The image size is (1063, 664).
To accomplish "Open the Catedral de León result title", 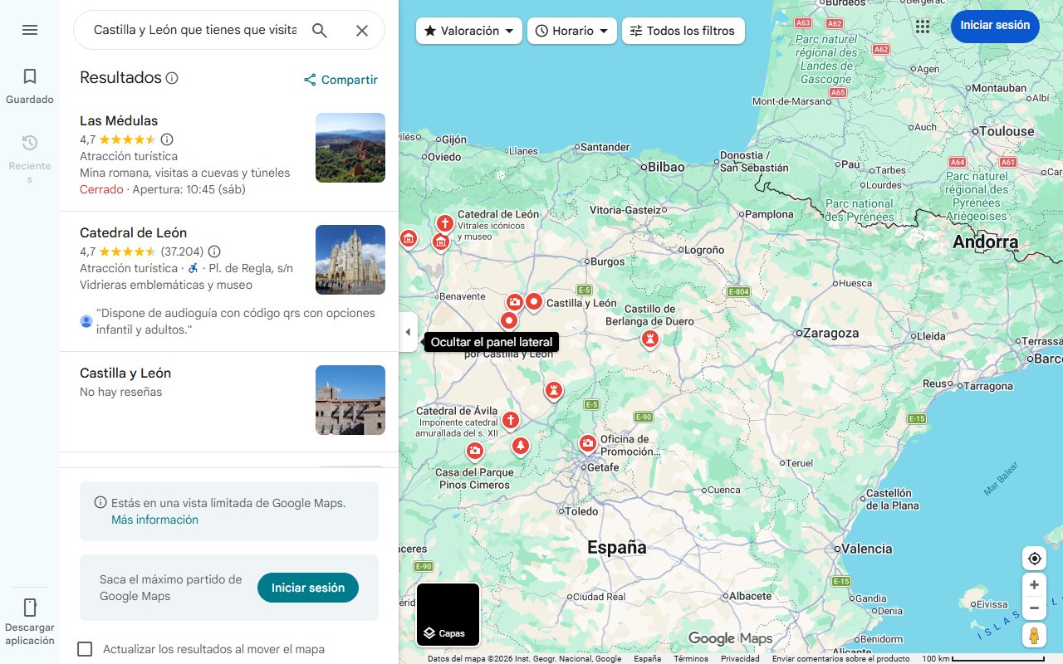I will click(x=133, y=232).
